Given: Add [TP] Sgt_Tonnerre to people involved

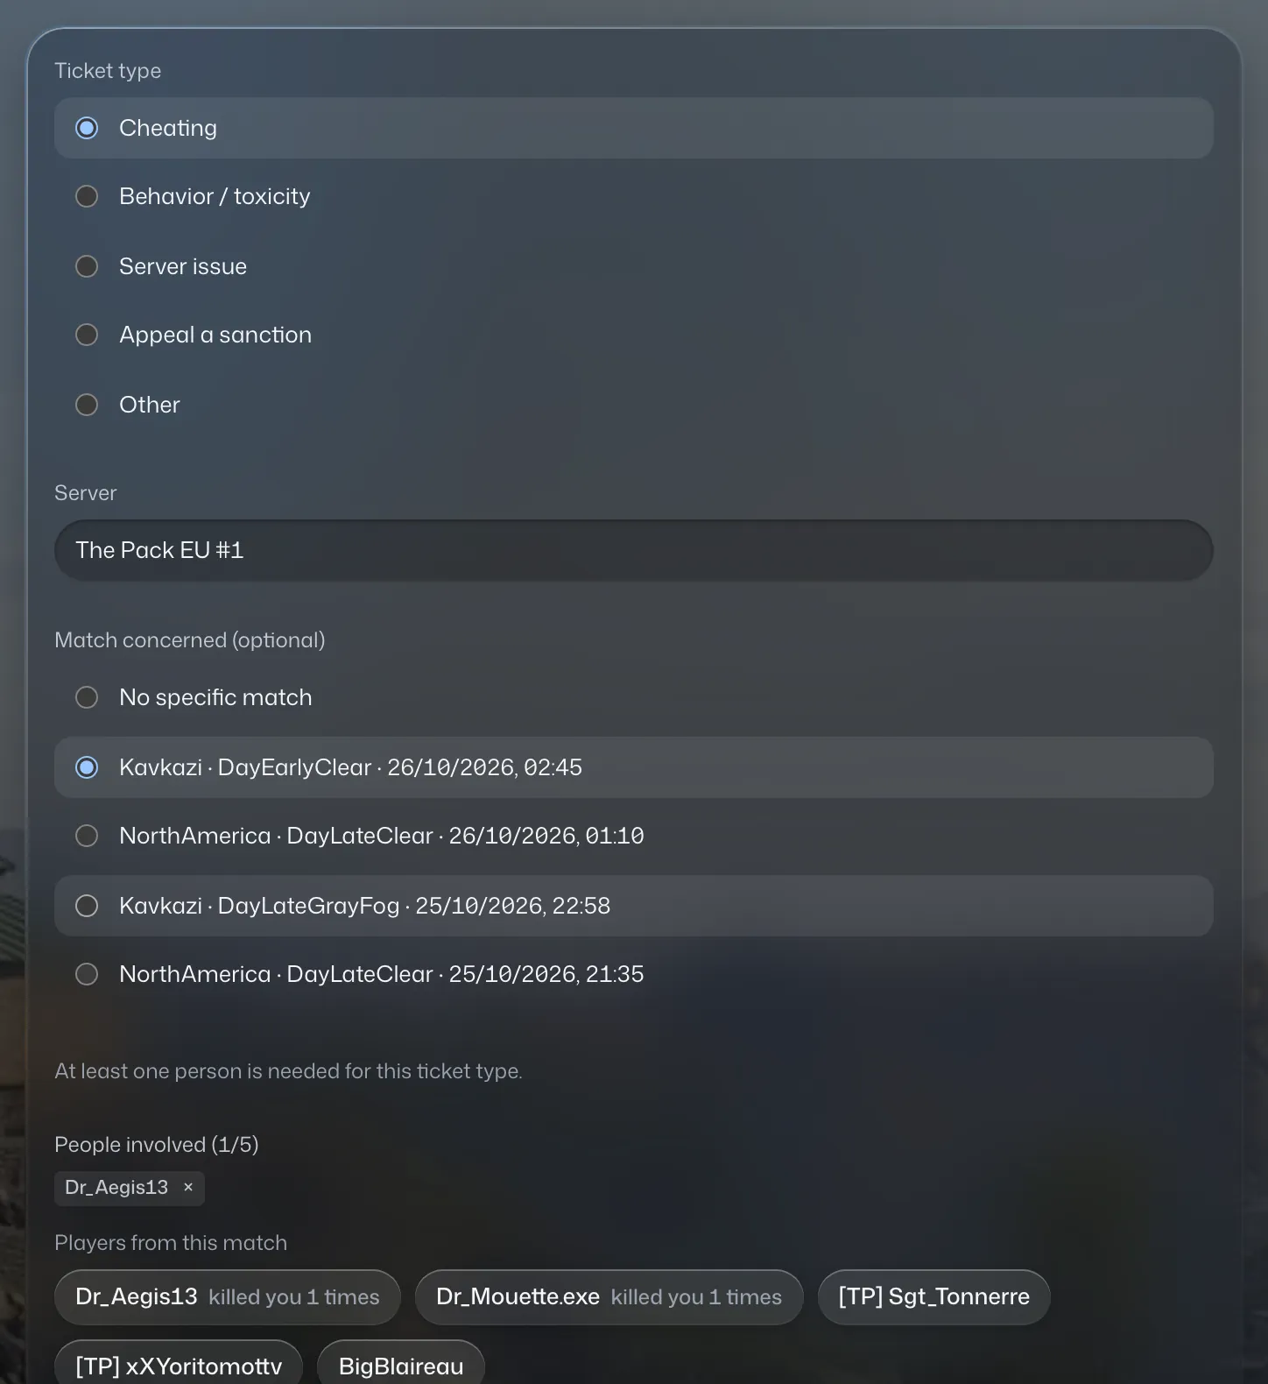Looking at the screenshot, I should pyautogui.click(x=933, y=1297).
